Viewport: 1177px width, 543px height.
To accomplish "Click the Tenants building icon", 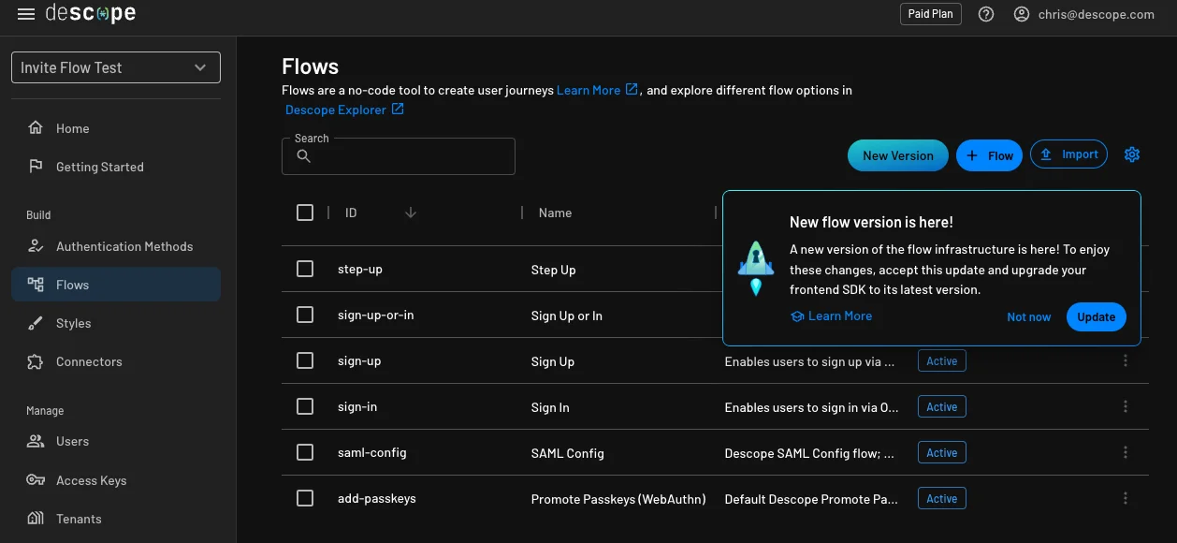I will [x=36, y=519].
